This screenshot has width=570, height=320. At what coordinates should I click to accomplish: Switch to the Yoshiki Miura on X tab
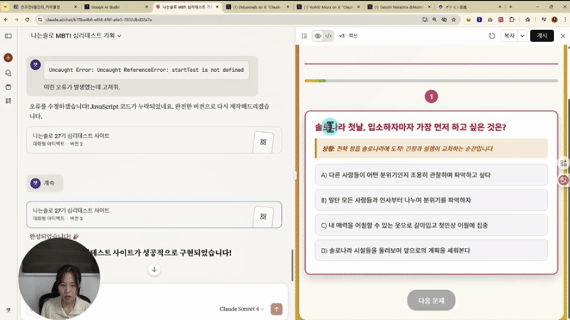coord(328,7)
